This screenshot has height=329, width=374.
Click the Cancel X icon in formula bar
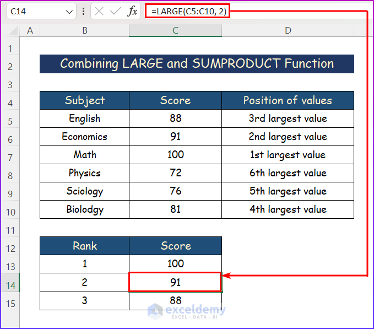tap(99, 11)
